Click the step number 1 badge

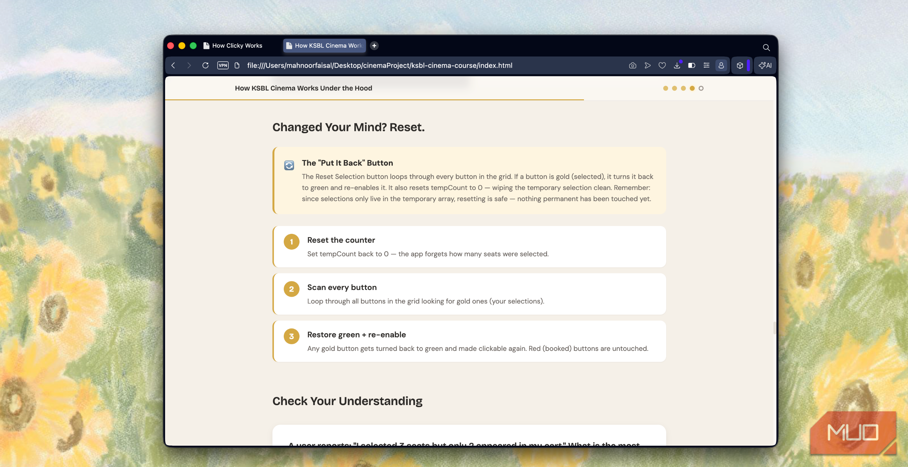click(x=291, y=242)
